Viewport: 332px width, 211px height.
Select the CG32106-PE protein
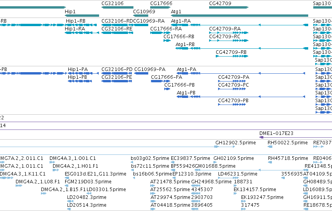(117, 81)
